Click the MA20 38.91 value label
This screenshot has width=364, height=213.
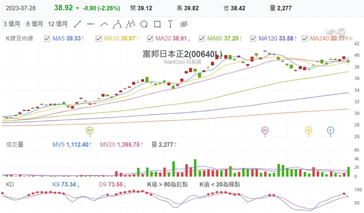point(173,38)
